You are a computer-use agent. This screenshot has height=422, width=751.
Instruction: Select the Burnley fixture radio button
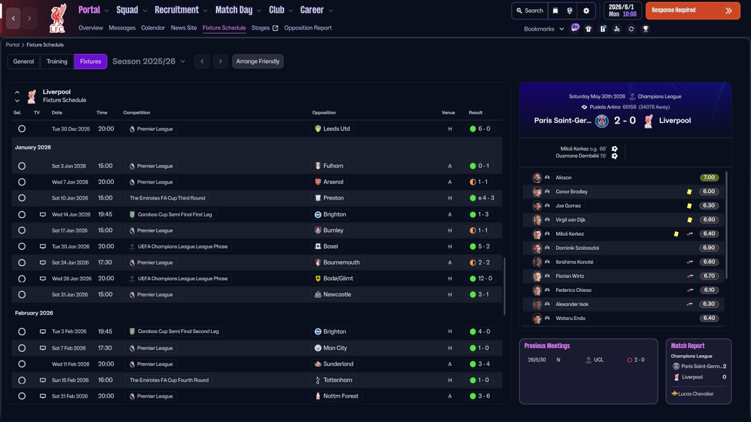(x=22, y=230)
